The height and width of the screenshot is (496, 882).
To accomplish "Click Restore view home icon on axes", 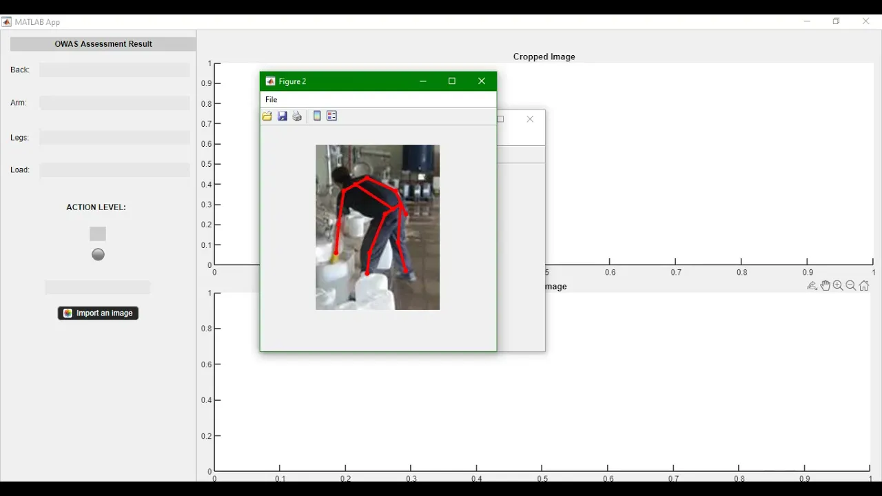I will (x=864, y=286).
